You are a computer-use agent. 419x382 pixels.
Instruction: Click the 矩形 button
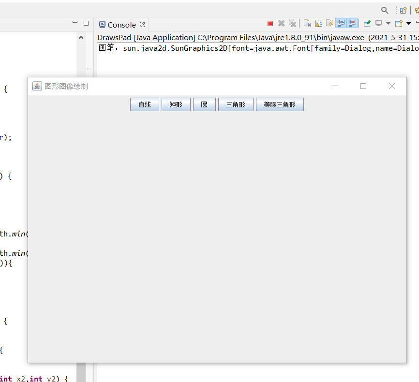(x=176, y=104)
